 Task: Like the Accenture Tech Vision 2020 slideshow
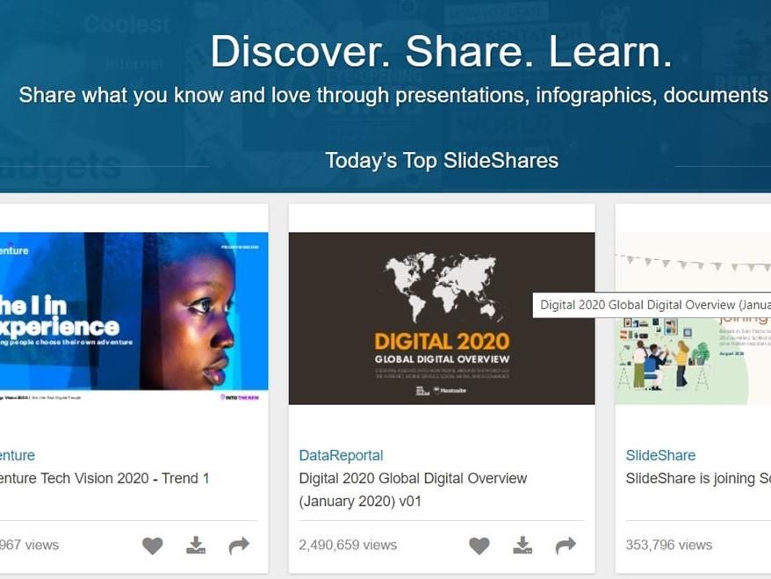153,546
